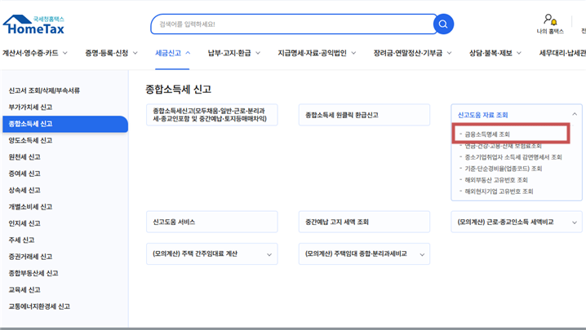
Task: Expand (모의계산) 주택 간주임대료 계산 dropdown
Action: click(269, 254)
